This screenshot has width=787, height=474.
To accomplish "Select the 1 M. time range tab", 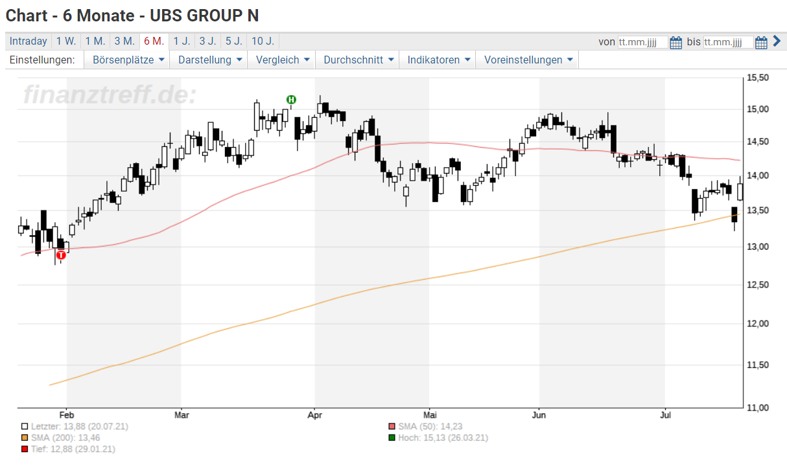I will coord(95,41).
